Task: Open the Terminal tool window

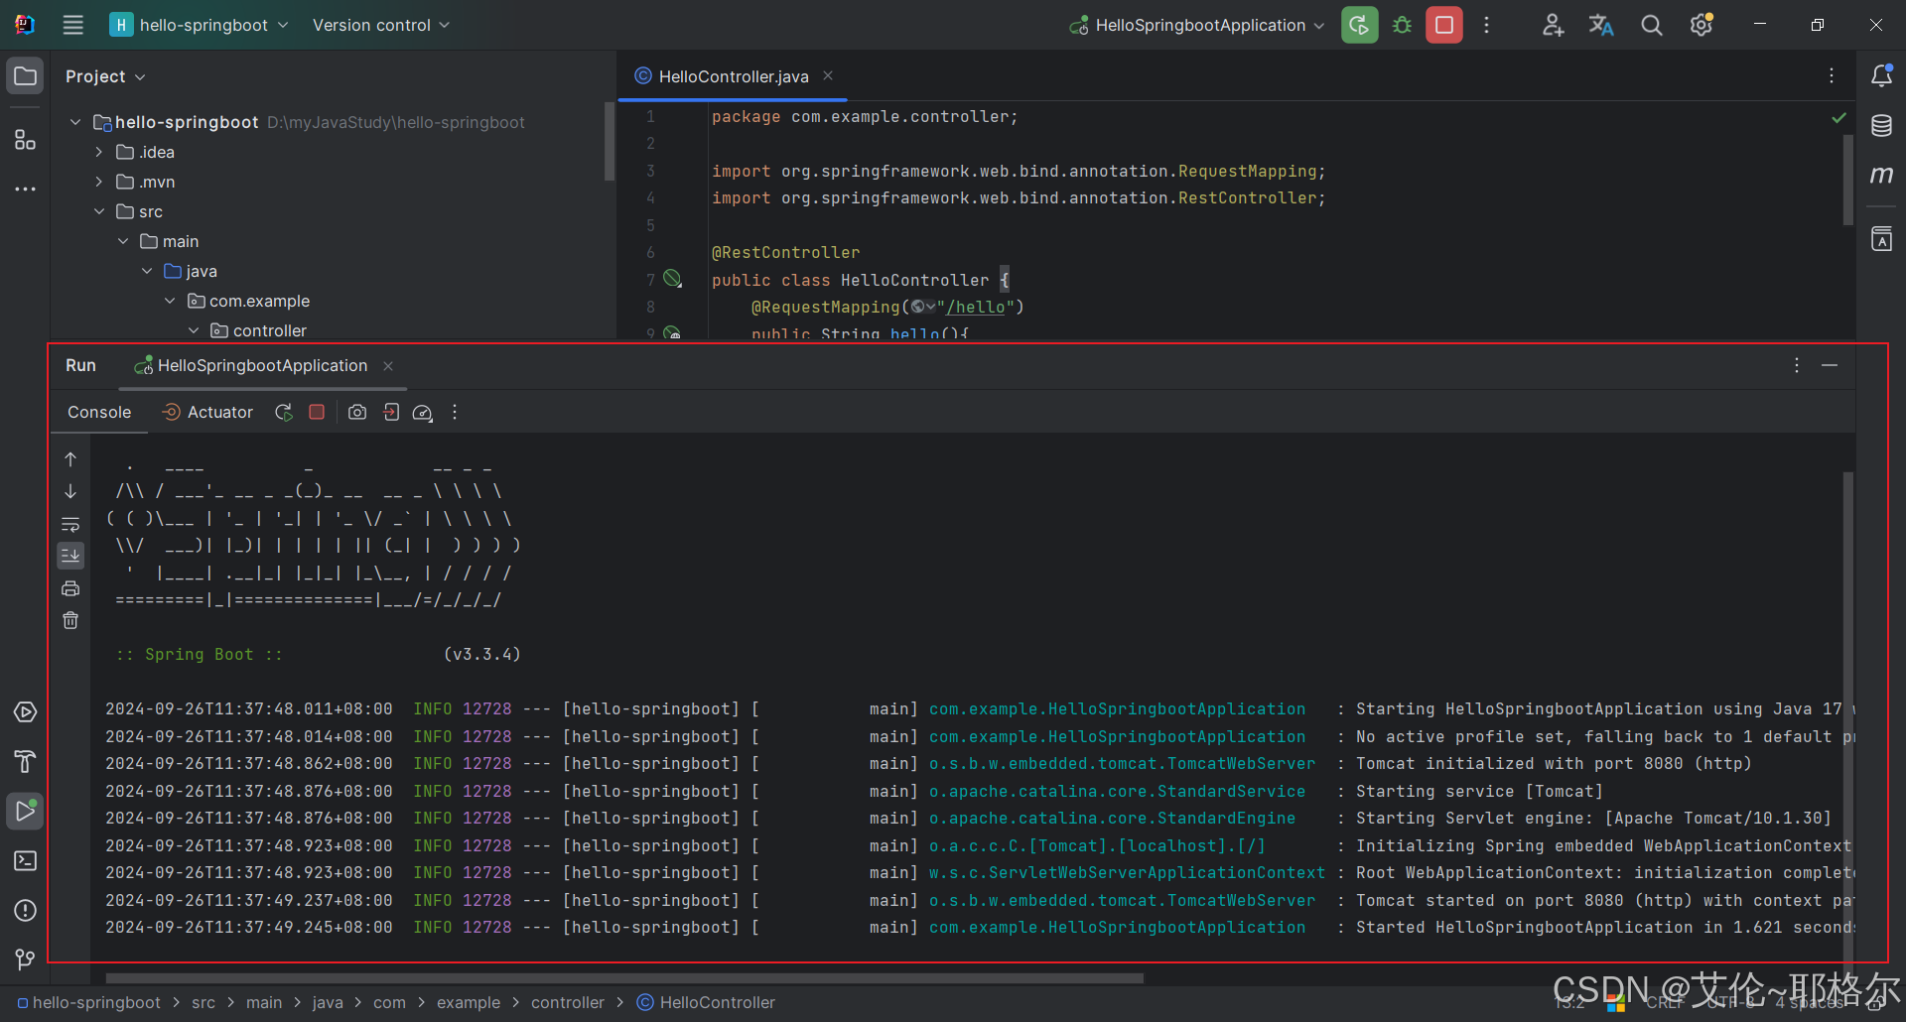Action: click(25, 860)
